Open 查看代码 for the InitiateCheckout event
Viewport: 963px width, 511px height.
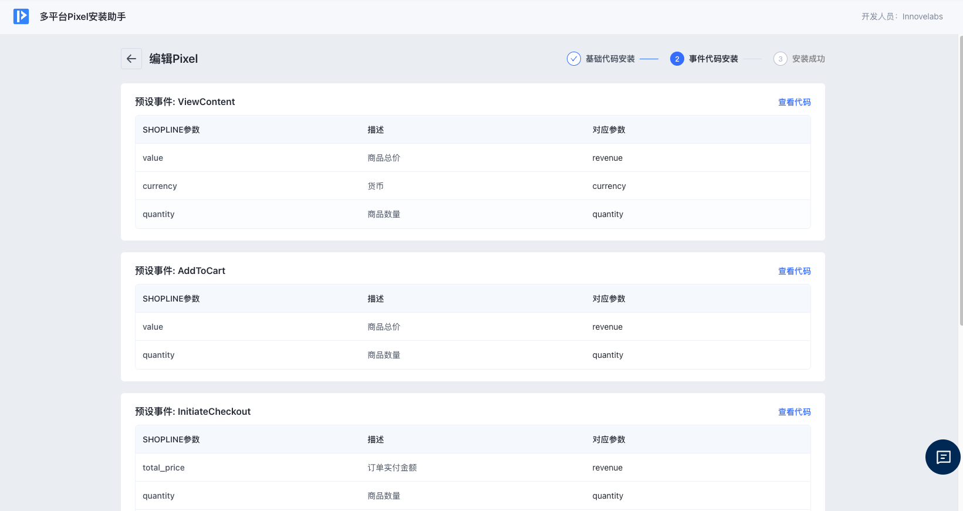click(x=795, y=412)
